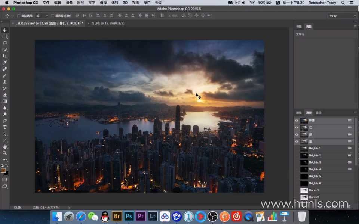The width and height of the screenshot is (359, 224).
Task: Select the Hand tool
Action: (4, 147)
